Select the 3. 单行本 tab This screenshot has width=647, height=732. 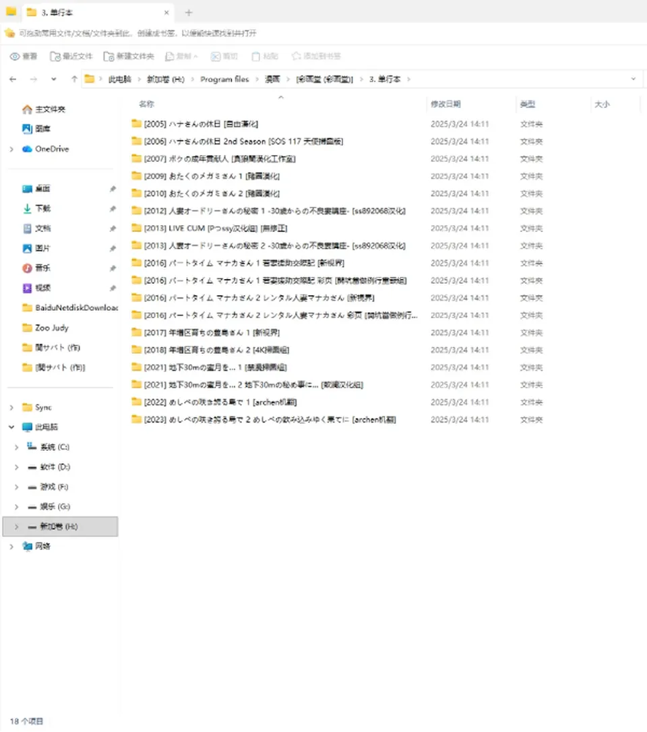(98, 13)
